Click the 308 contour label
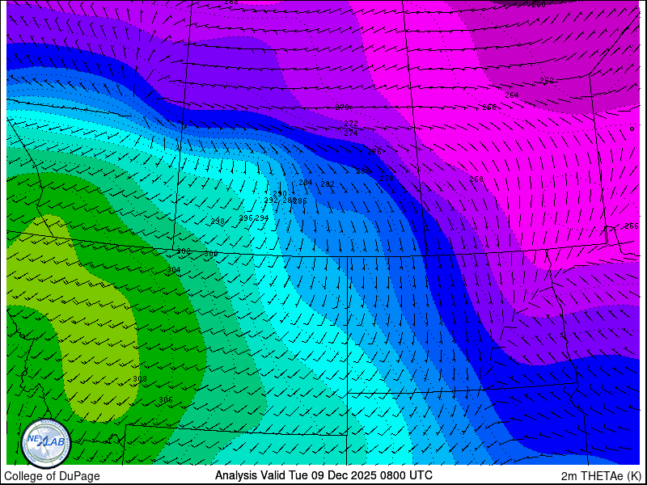The height and width of the screenshot is (485, 647). (140, 378)
